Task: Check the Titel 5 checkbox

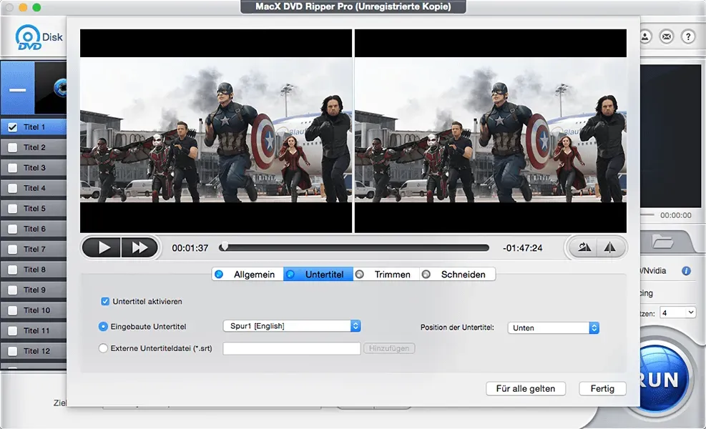Action: pyautogui.click(x=13, y=209)
